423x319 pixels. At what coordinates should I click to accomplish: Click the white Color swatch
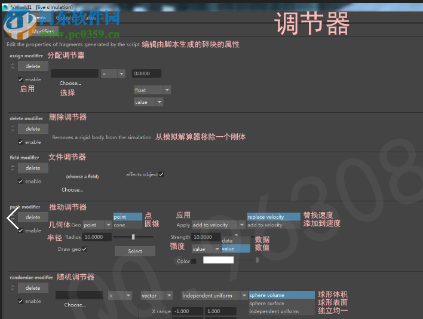point(218,260)
